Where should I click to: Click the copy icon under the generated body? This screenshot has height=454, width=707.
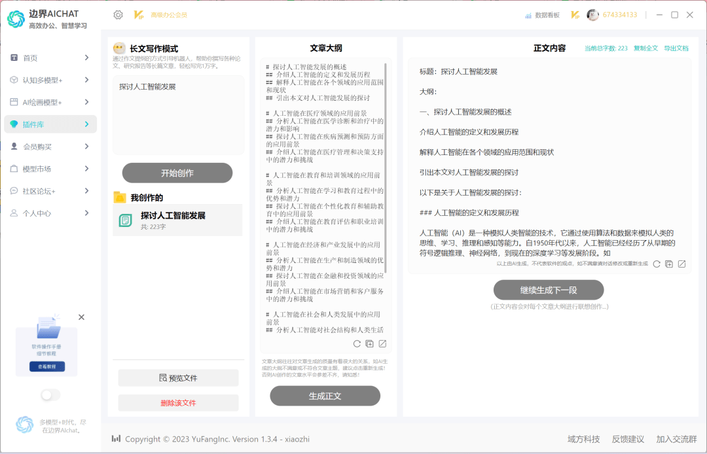tap(669, 264)
